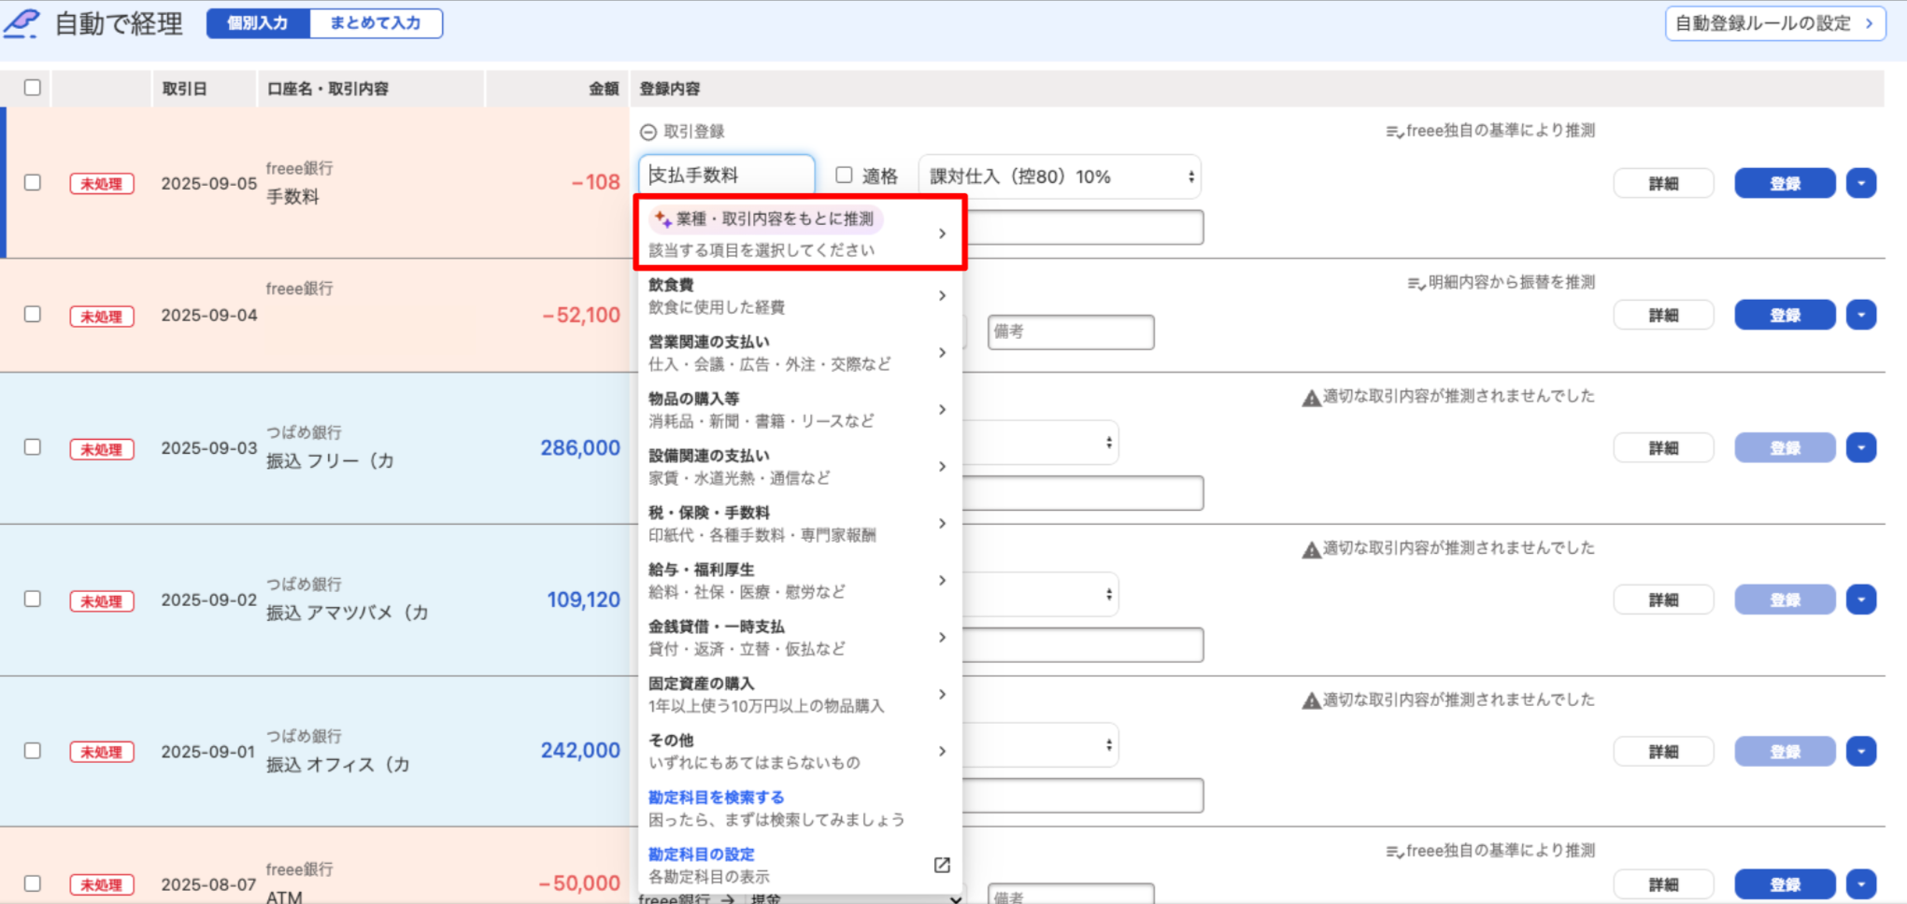Expand the 飲食費 category
Viewport: 1907px width, 904px height.
[800, 296]
